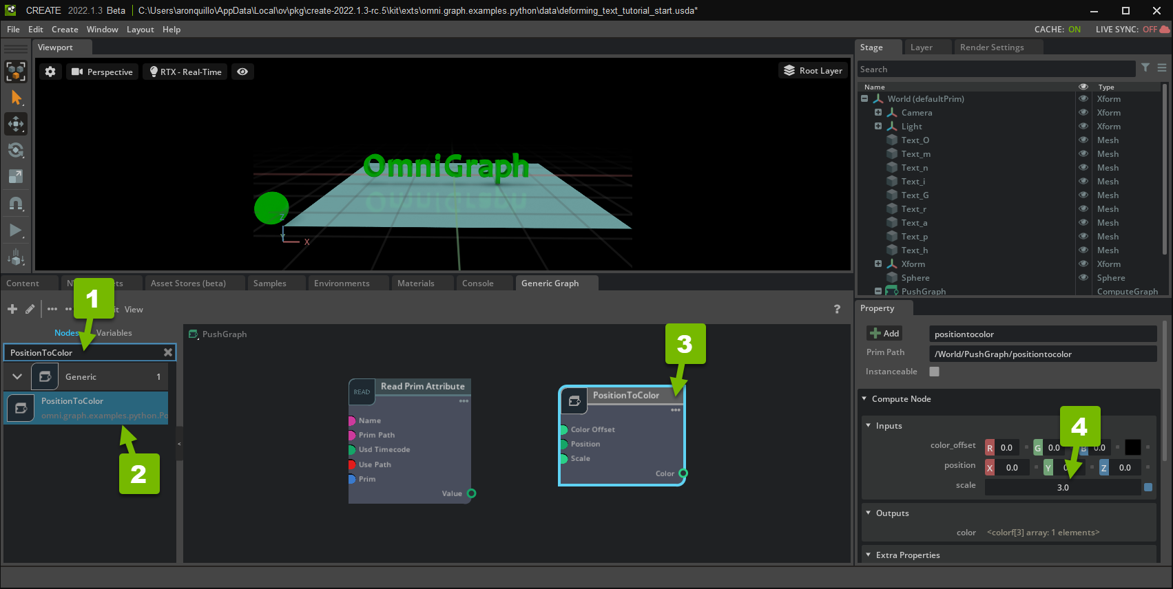Select the Move tool in left toolbar
1173x589 pixels.
(16, 124)
